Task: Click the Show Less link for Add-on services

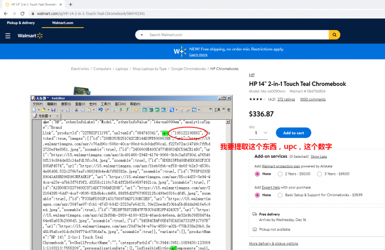Action: point(319,157)
